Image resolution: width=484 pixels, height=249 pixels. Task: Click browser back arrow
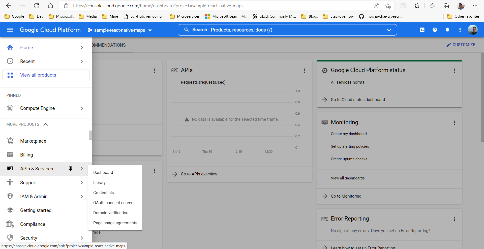pyautogui.click(x=9, y=6)
